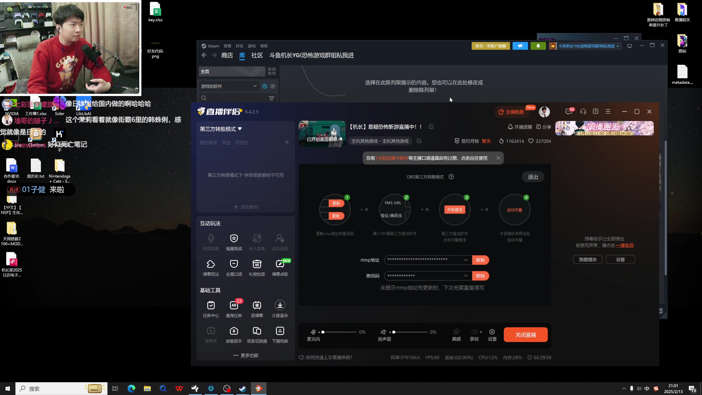Switch to Steam 商店 tab
Image resolution: width=702 pixels, height=395 pixels.
coord(227,55)
